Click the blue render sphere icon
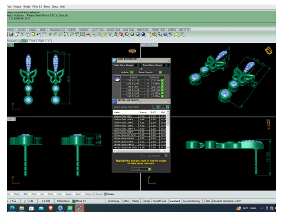The image size is (283, 212). point(143,34)
